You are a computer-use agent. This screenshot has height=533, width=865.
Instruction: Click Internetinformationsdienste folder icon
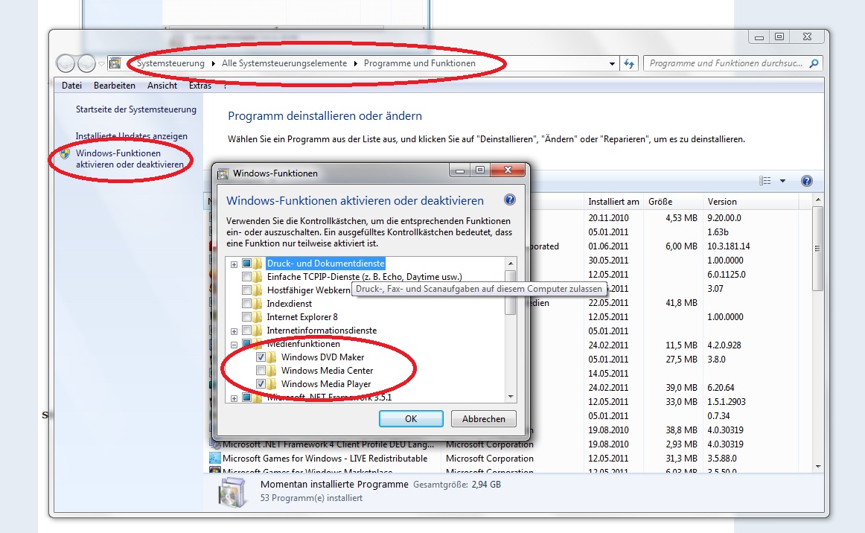tap(258, 331)
